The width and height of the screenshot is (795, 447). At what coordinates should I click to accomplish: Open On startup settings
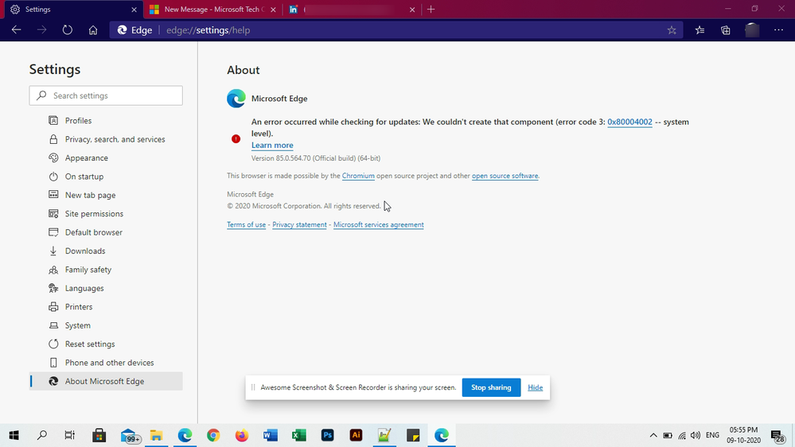[84, 177]
